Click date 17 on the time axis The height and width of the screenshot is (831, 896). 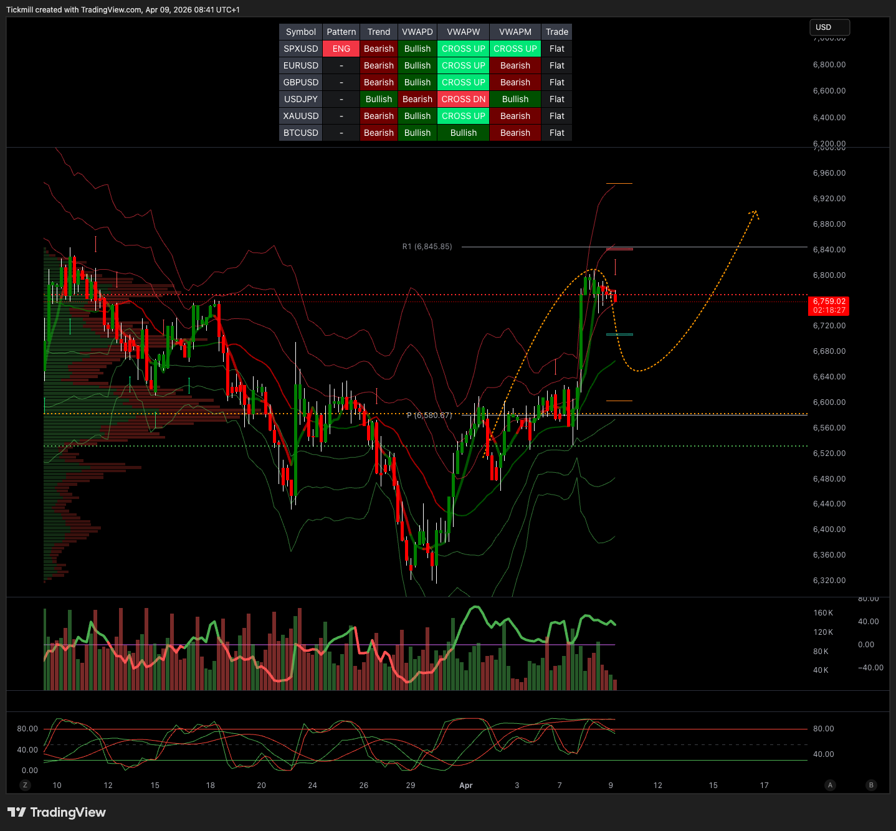tap(764, 786)
